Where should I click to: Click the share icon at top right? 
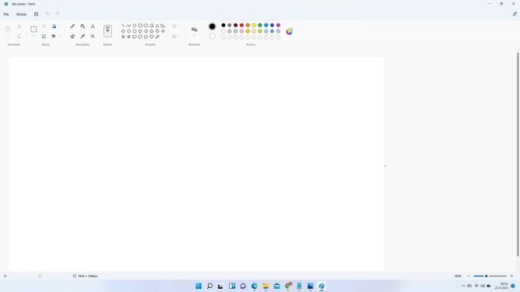click(x=515, y=14)
